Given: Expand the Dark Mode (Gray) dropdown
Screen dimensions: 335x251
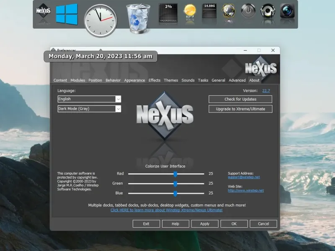Looking at the screenshot, I should 89,109.
